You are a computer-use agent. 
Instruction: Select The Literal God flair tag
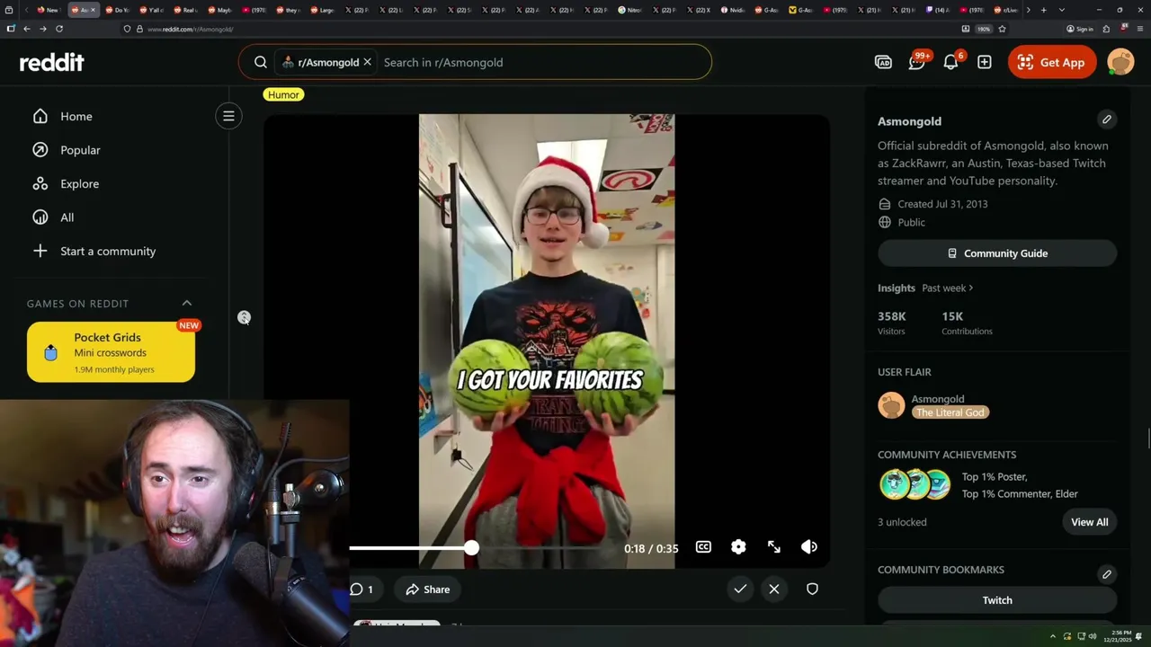click(x=950, y=412)
